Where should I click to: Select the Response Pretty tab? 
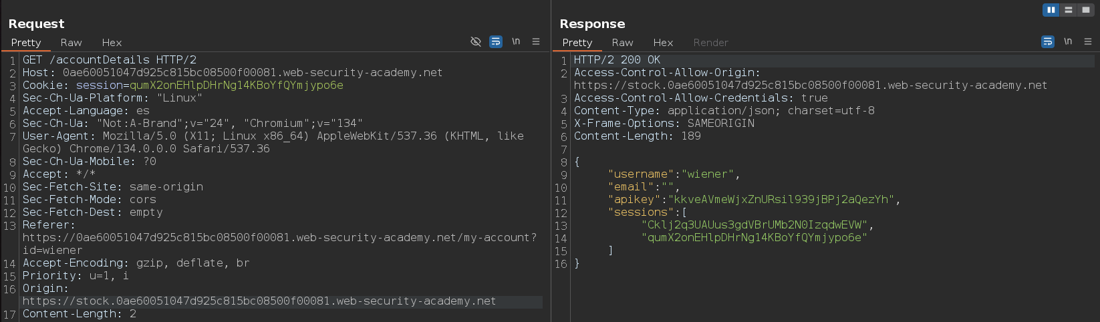tap(577, 42)
